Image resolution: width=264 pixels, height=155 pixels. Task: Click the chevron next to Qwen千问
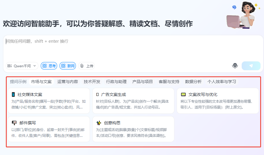(35, 66)
